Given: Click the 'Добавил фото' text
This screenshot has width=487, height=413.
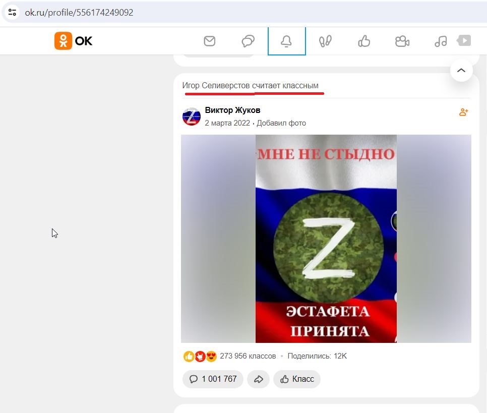Looking at the screenshot, I should tap(281, 123).
